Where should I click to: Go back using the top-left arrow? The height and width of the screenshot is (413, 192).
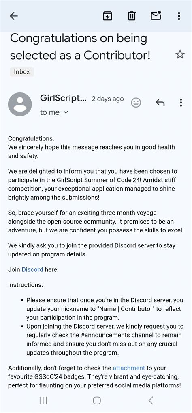[x=14, y=16]
